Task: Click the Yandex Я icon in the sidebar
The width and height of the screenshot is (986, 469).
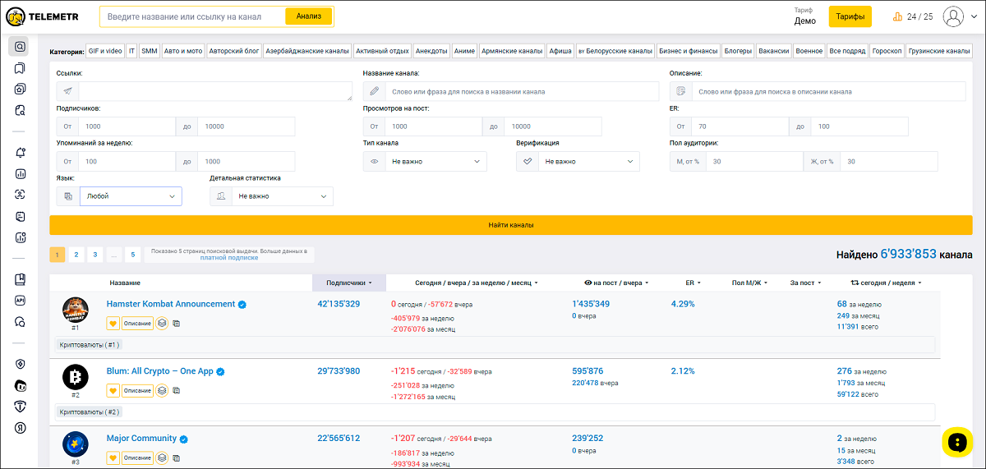Action: 20,428
